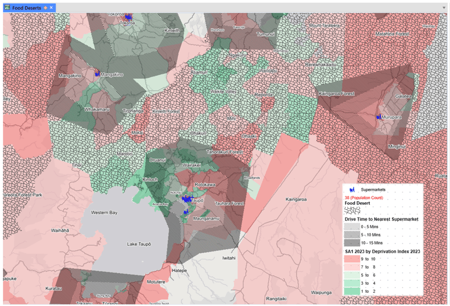
Task: Select the 1 to 2 deprivation swatch
Action: 352,291
